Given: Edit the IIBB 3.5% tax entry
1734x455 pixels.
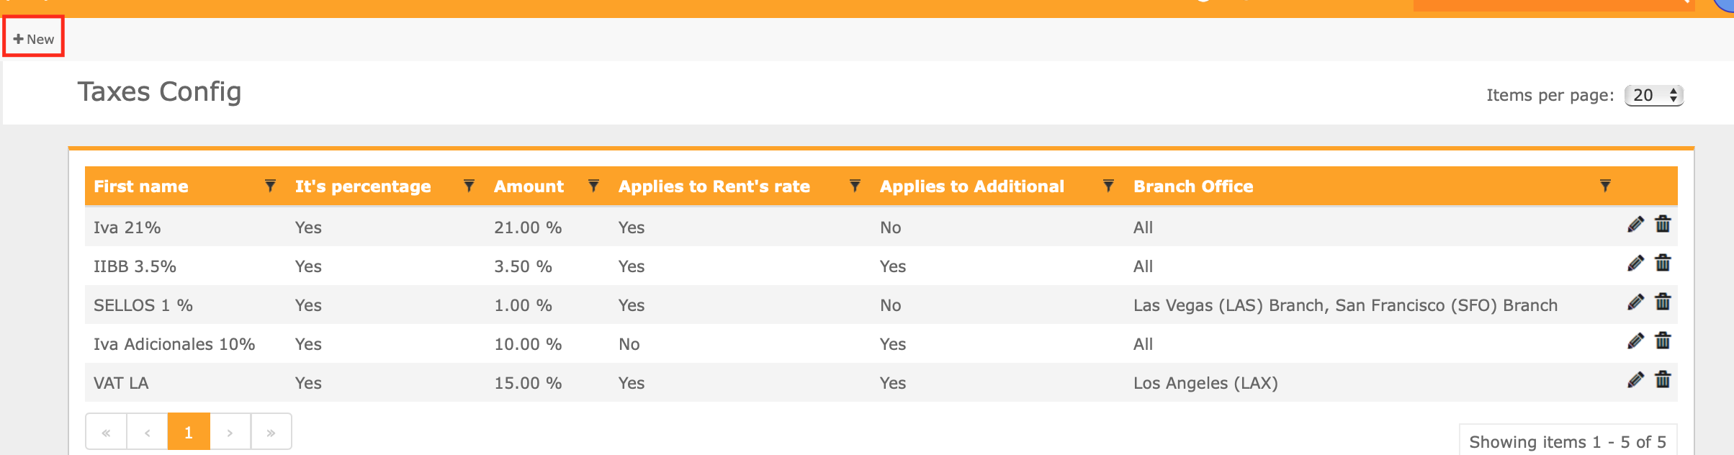Looking at the screenshot, I should 1635,263.
